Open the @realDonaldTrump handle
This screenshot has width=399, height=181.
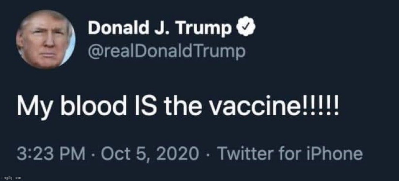[166, 51]
